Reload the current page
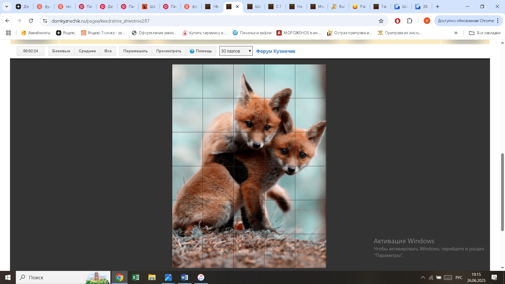Image resolution: width=505 pixels, height=284 pixels. [31, 21]
